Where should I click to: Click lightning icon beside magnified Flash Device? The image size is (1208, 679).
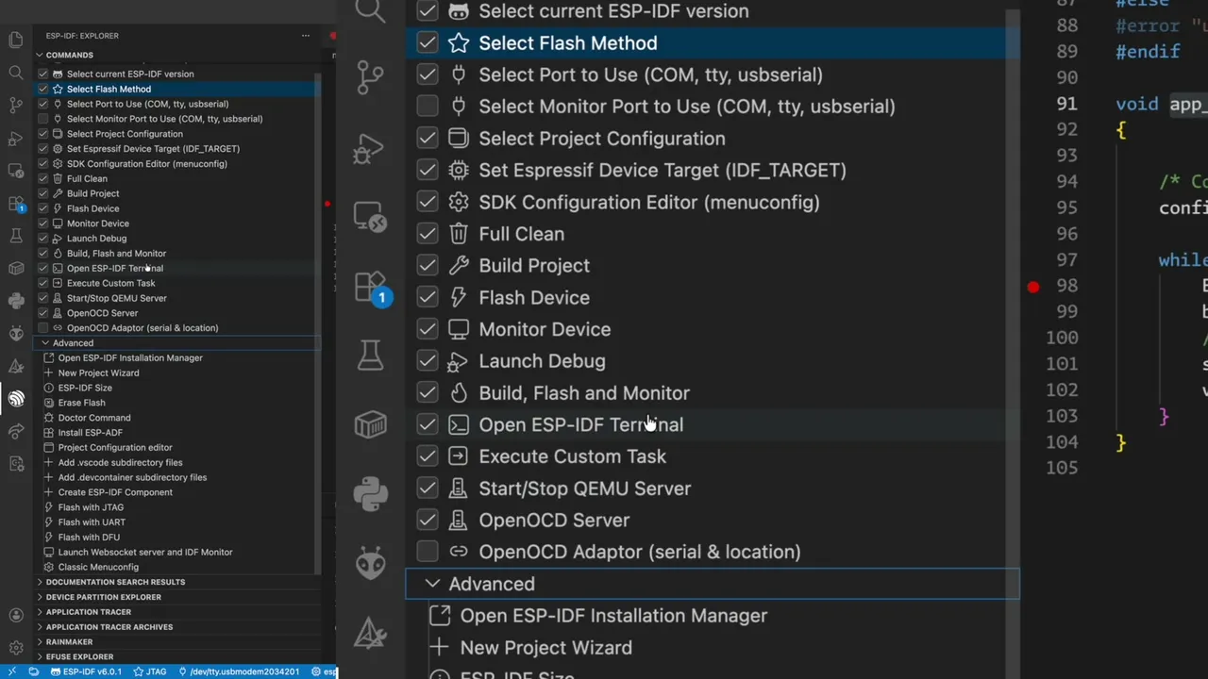pos(459,297)
